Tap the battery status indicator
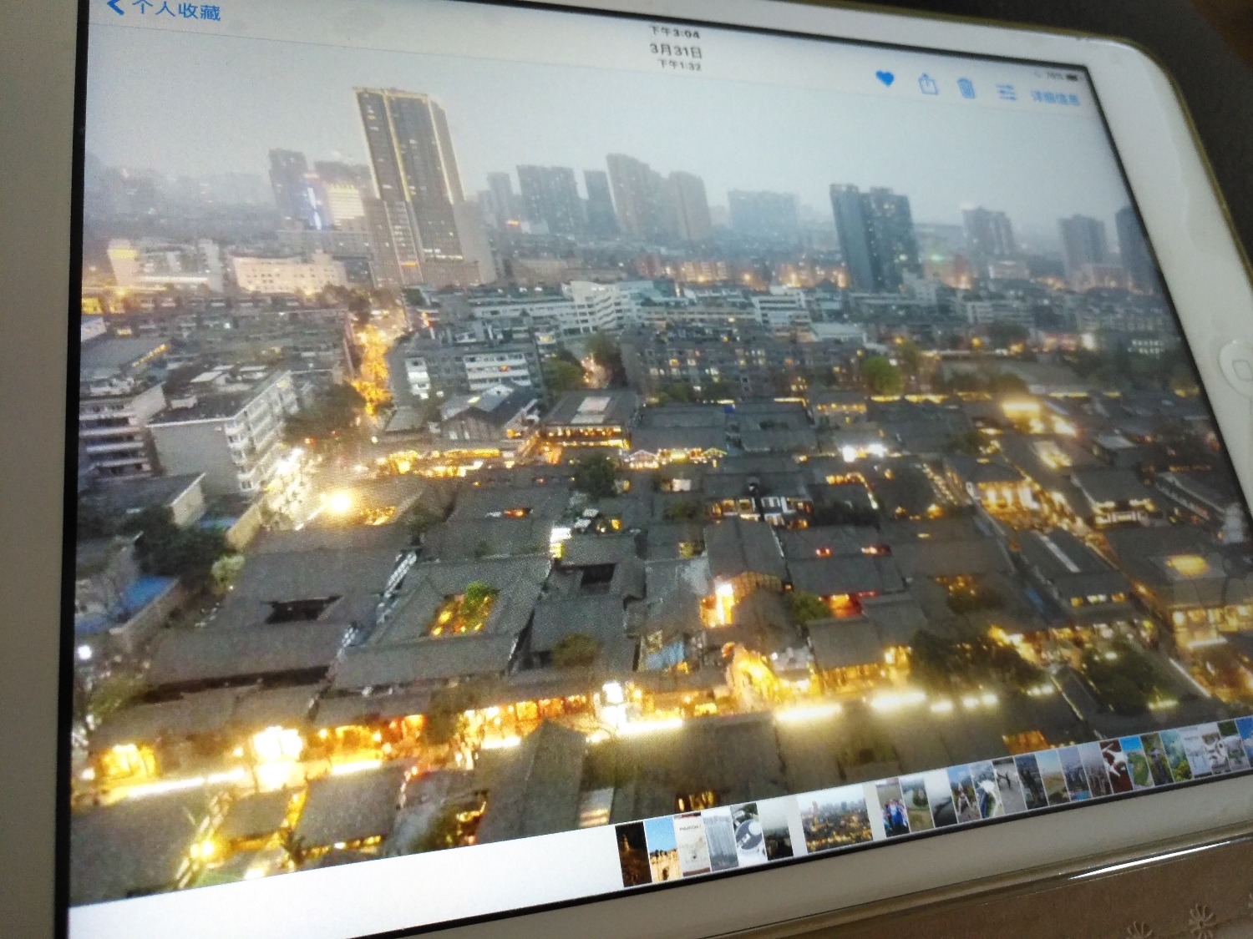This screenshot has width=1253, height=939. [x=1073, y=78]
